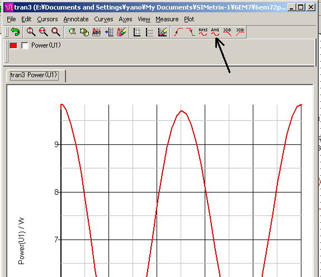Click the Power(U1) legend label
The width and height of the screenshot is (321, 277).
point(46,45)
